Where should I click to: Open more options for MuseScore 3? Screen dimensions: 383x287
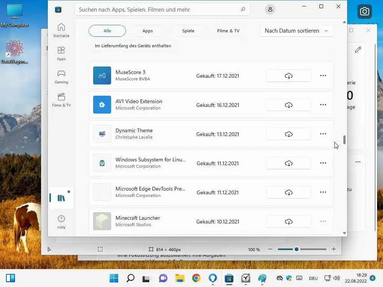click(323, 75)
